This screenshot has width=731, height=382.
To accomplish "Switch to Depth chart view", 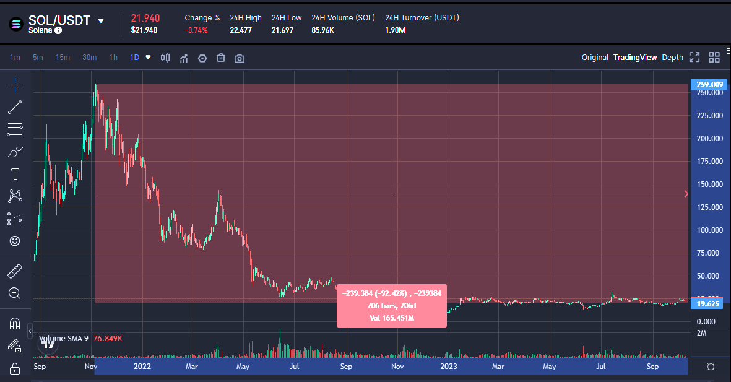I will pos(672,58).
